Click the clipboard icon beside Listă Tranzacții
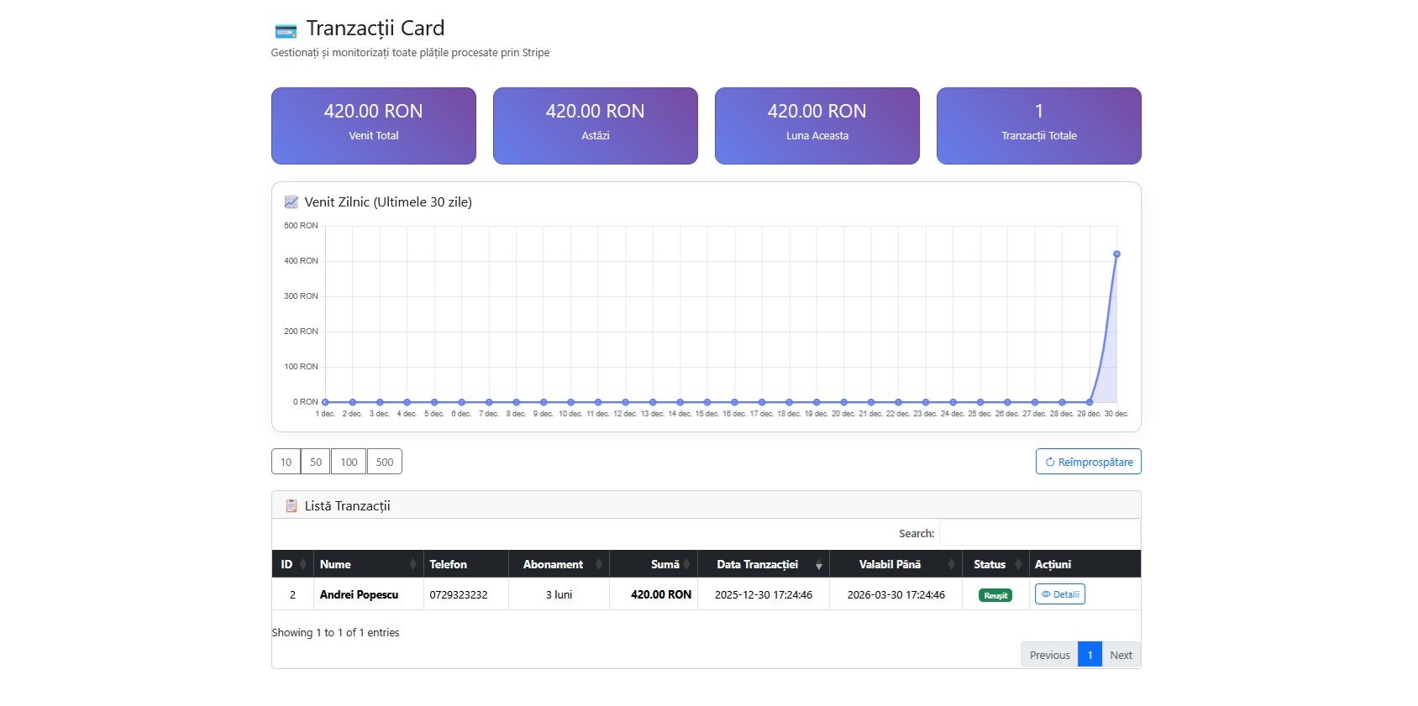Image resolution: width=1418 pixels, height=706 pixels. click(x=291, y=506)
